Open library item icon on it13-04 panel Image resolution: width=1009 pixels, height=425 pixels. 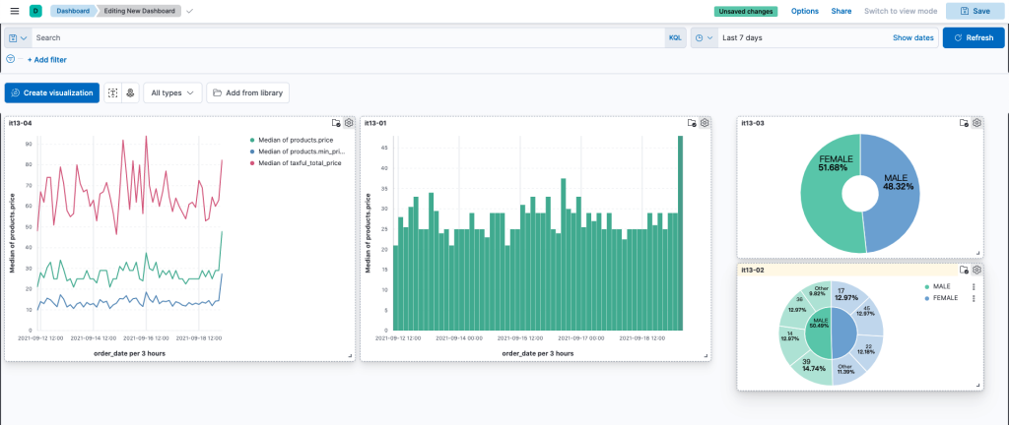tap(336, 123)
